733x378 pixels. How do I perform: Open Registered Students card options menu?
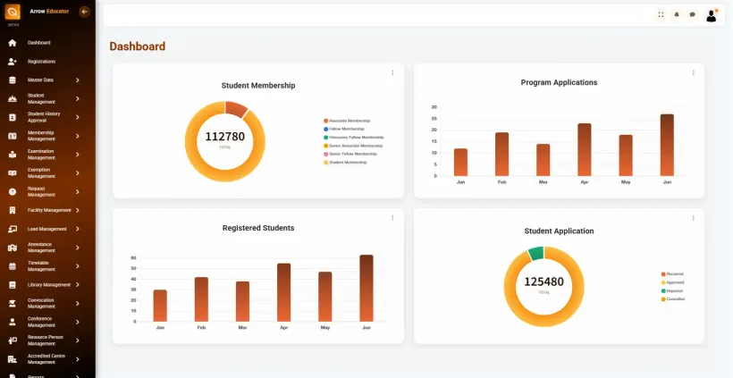coord(392,218)
